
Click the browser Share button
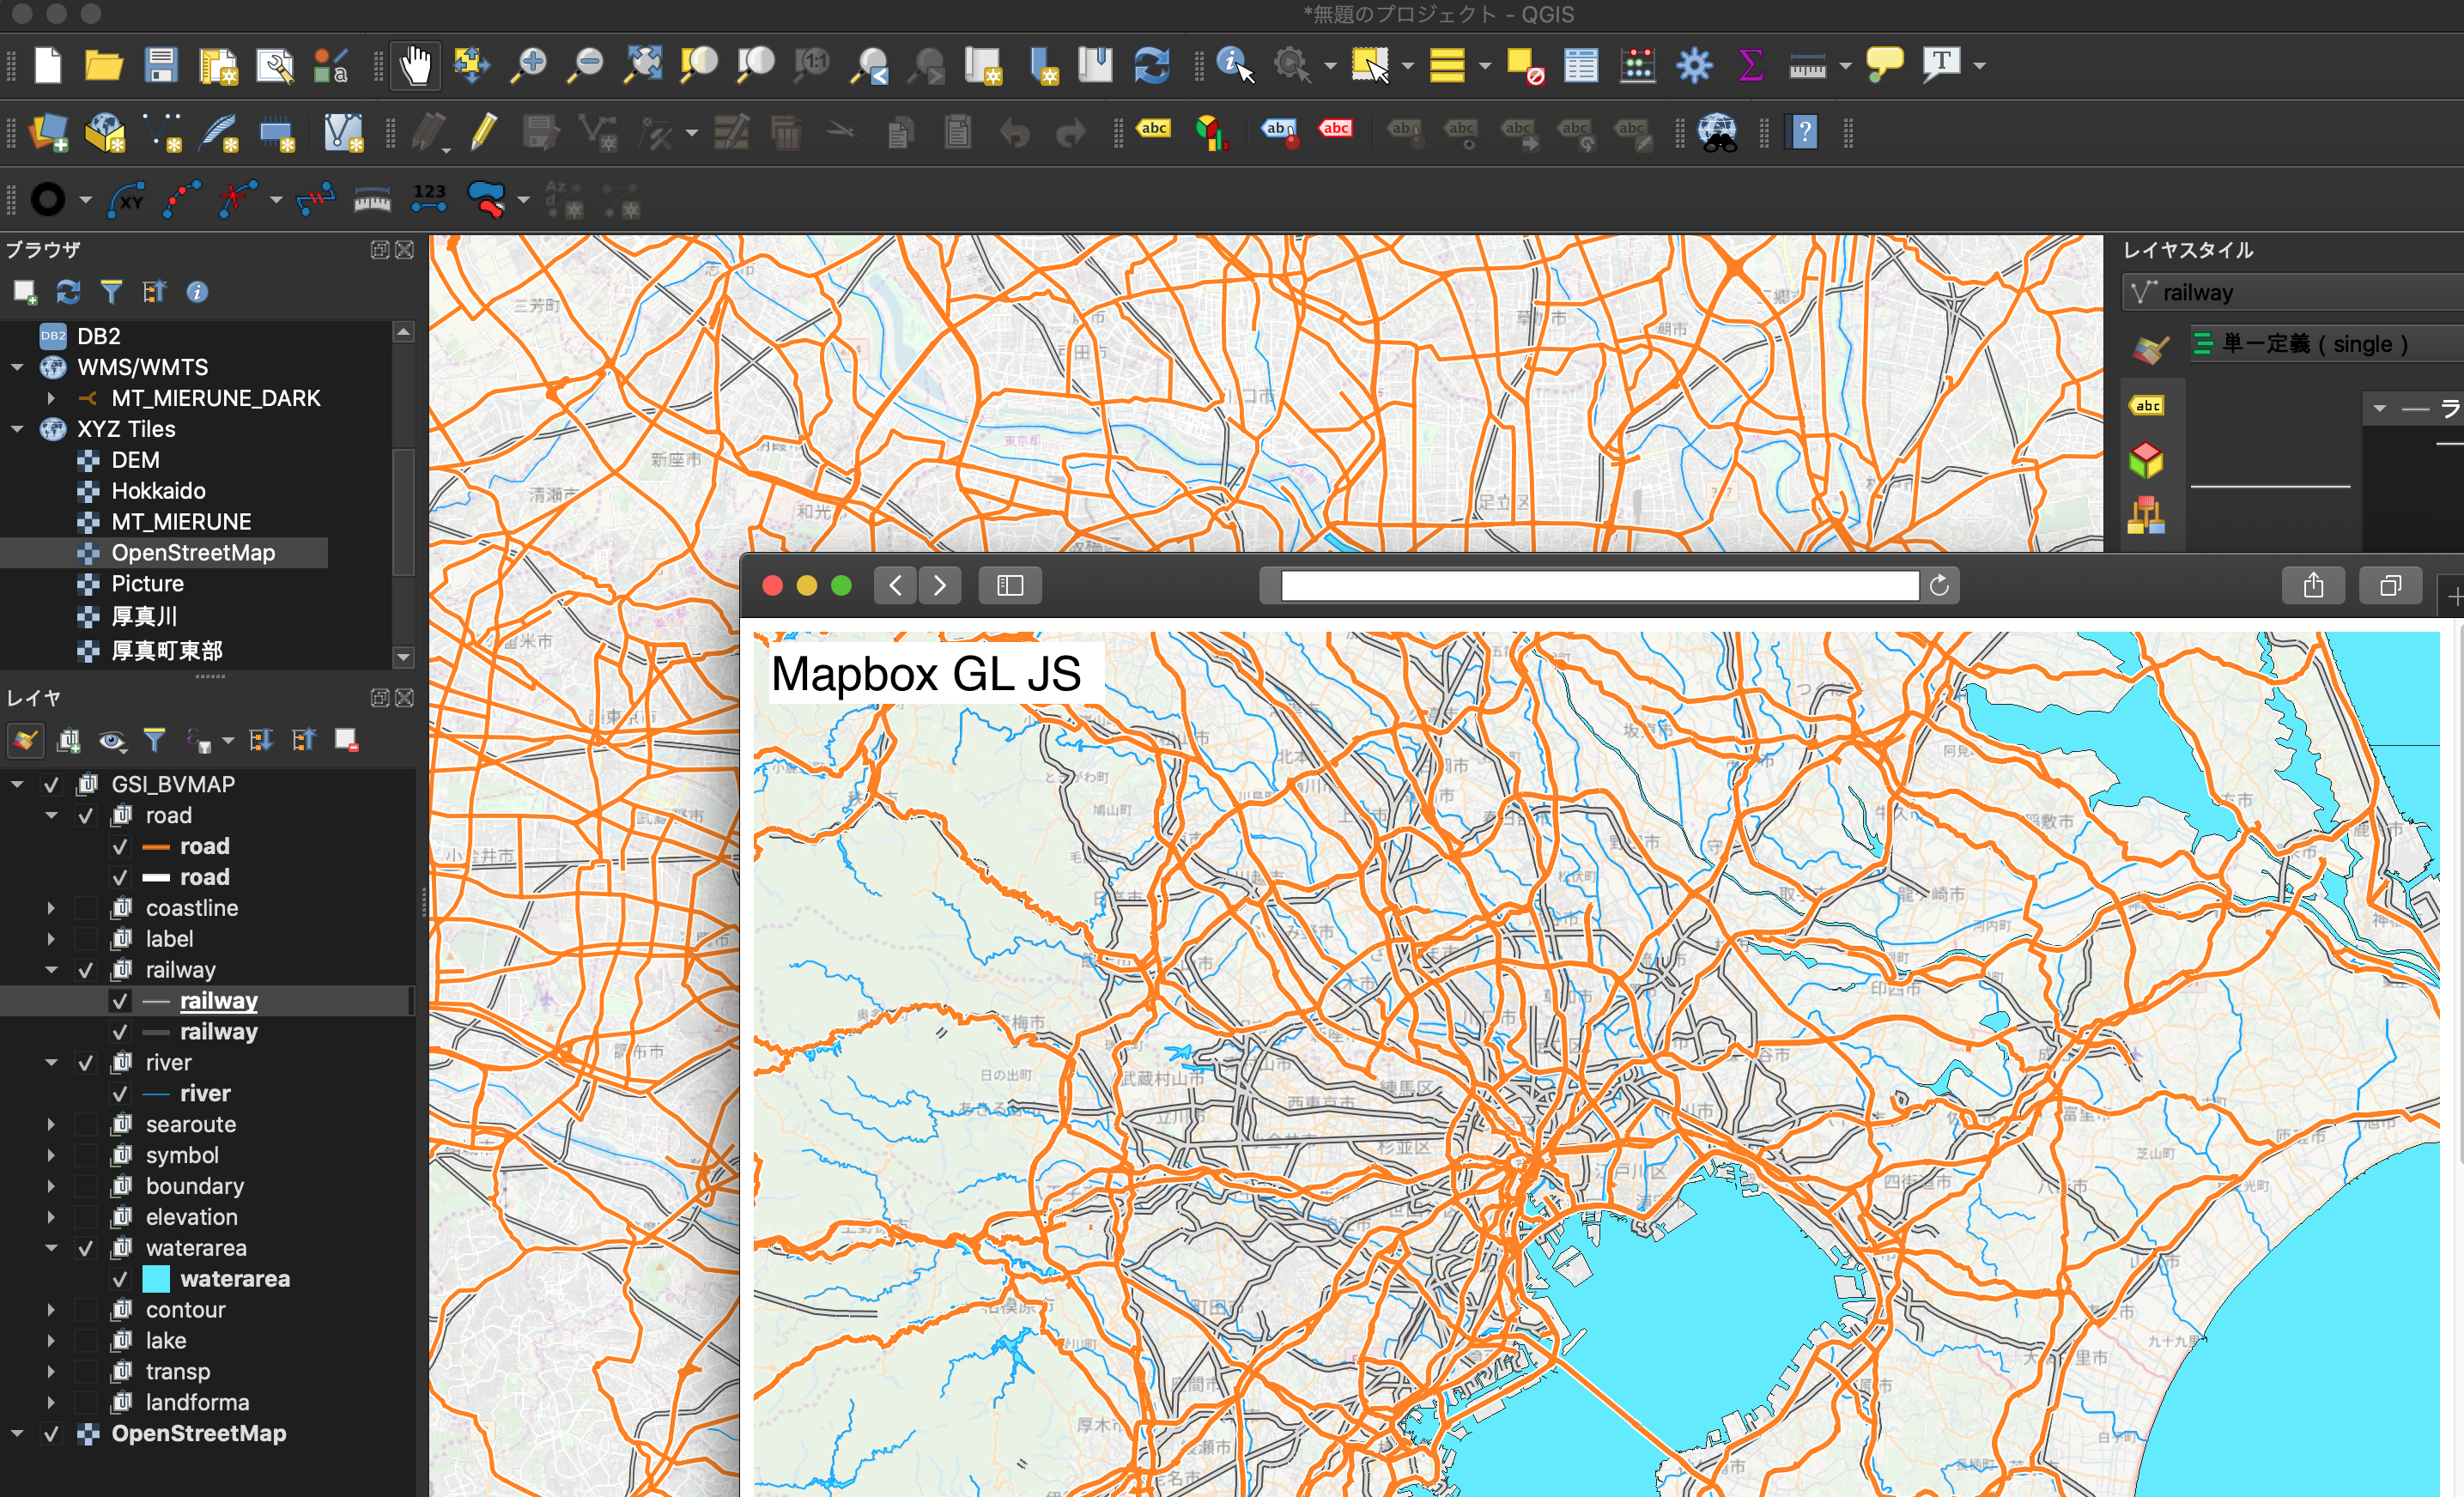pyautogui.click(x=2313, y=586)
